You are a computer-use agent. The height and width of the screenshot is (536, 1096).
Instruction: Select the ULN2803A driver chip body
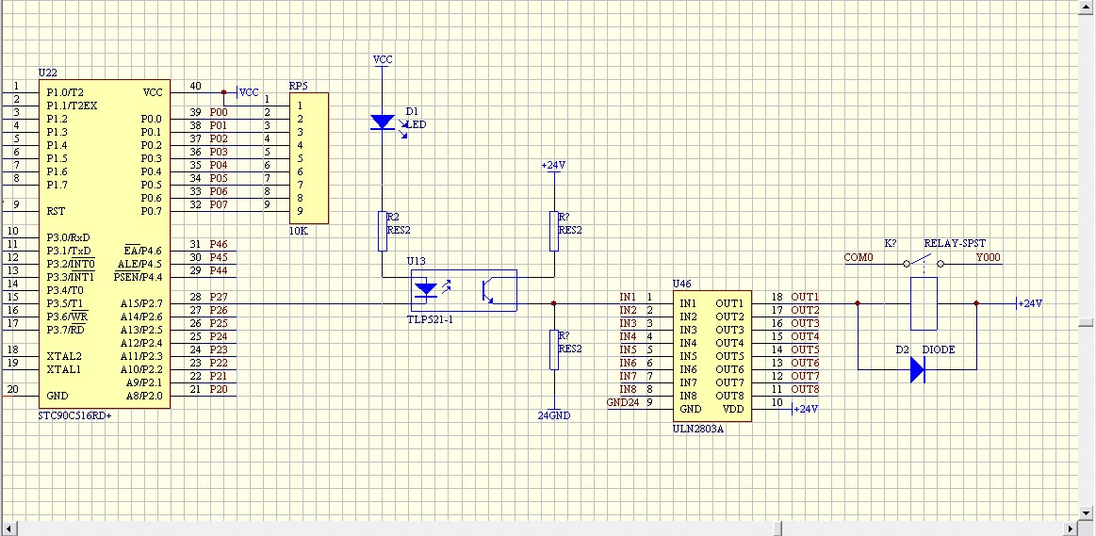pos(714,356)
